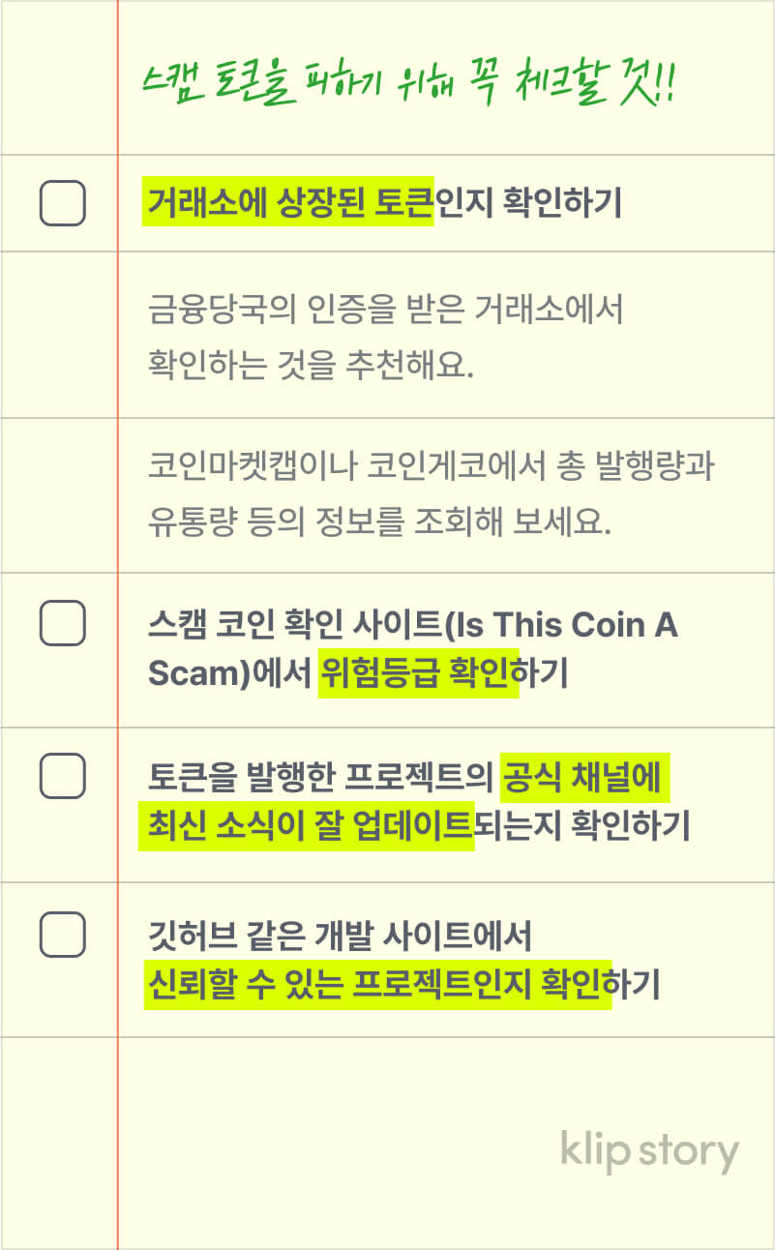The image size is (775, 1250).
Task: Toggle the checkbox beside 토큰을 발행한 프로젝트의
Action: [x=62, y=776]
